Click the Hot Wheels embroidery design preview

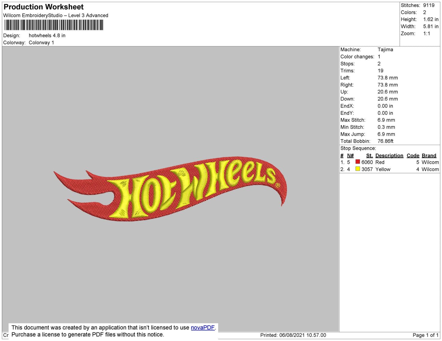(x=170, y=189)
